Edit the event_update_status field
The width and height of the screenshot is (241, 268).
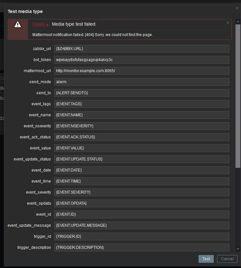click(142, 159)
